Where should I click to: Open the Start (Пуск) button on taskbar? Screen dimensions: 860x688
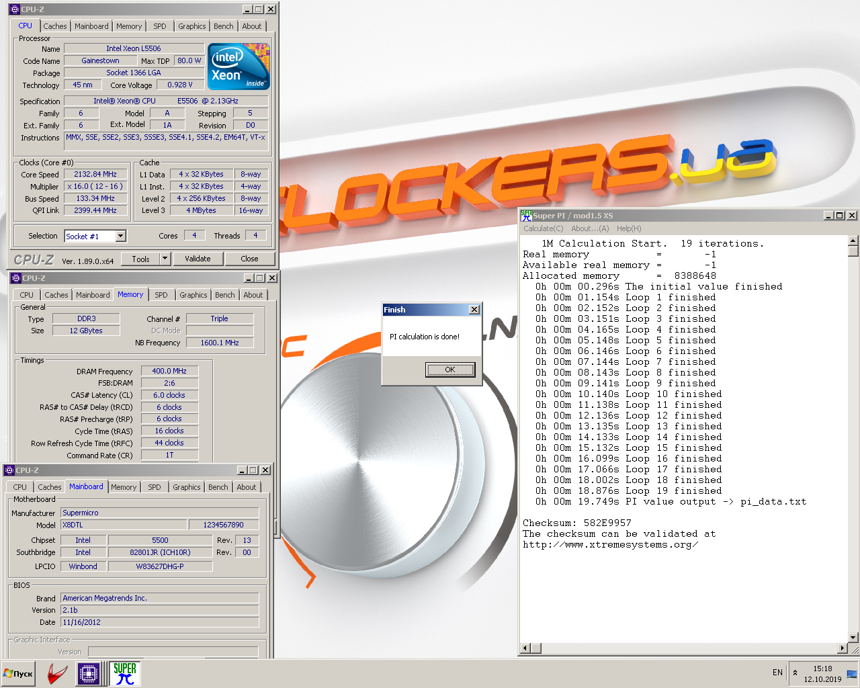pyautogui.click(x=18, y=673)
